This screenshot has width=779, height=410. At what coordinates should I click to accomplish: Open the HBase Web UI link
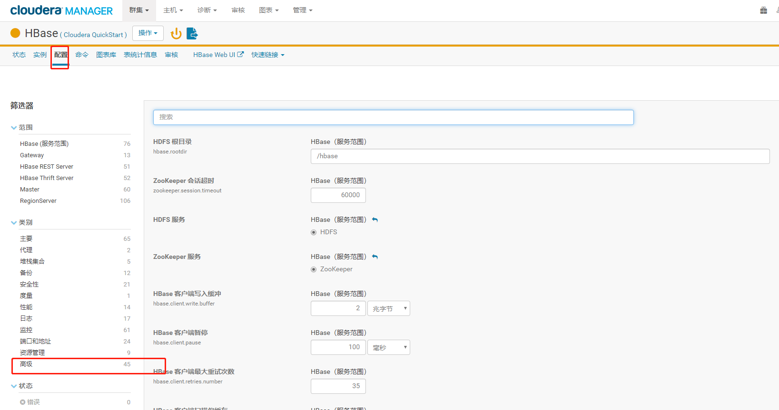tap(218, 55)
